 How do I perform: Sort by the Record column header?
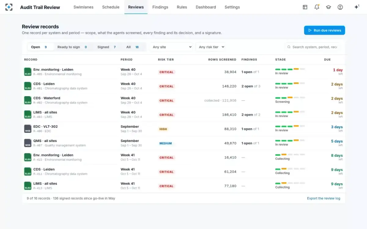[x=31, y=60]
